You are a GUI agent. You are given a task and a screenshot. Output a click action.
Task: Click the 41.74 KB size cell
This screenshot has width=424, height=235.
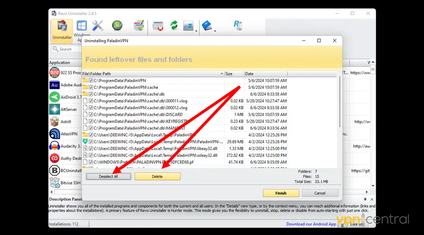point(236,162)
